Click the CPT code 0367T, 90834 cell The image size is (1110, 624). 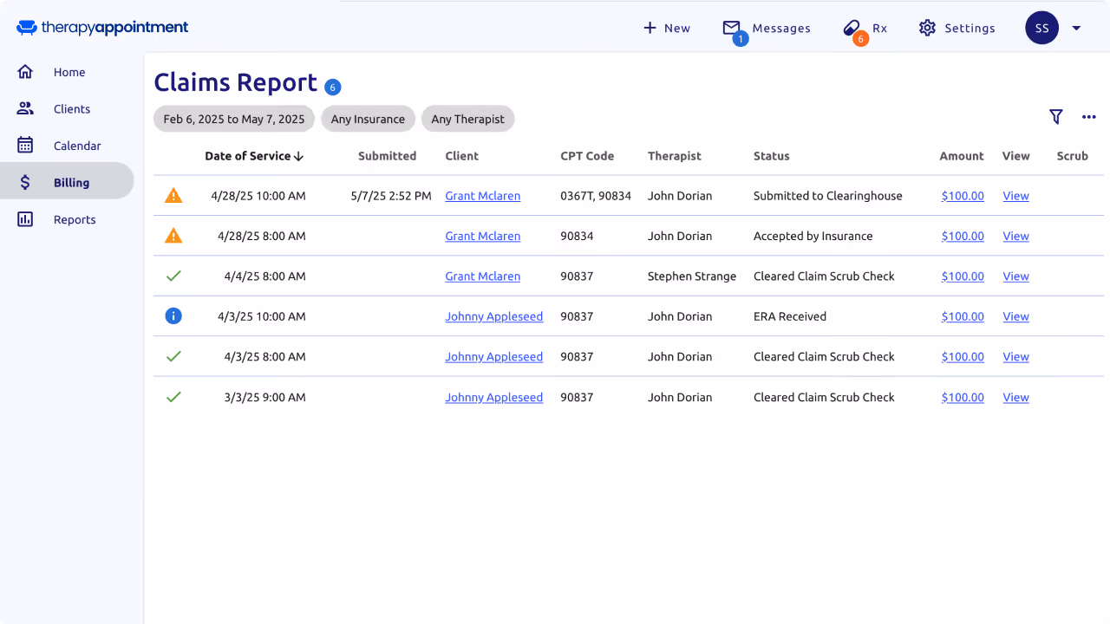[x=596, y=196]
